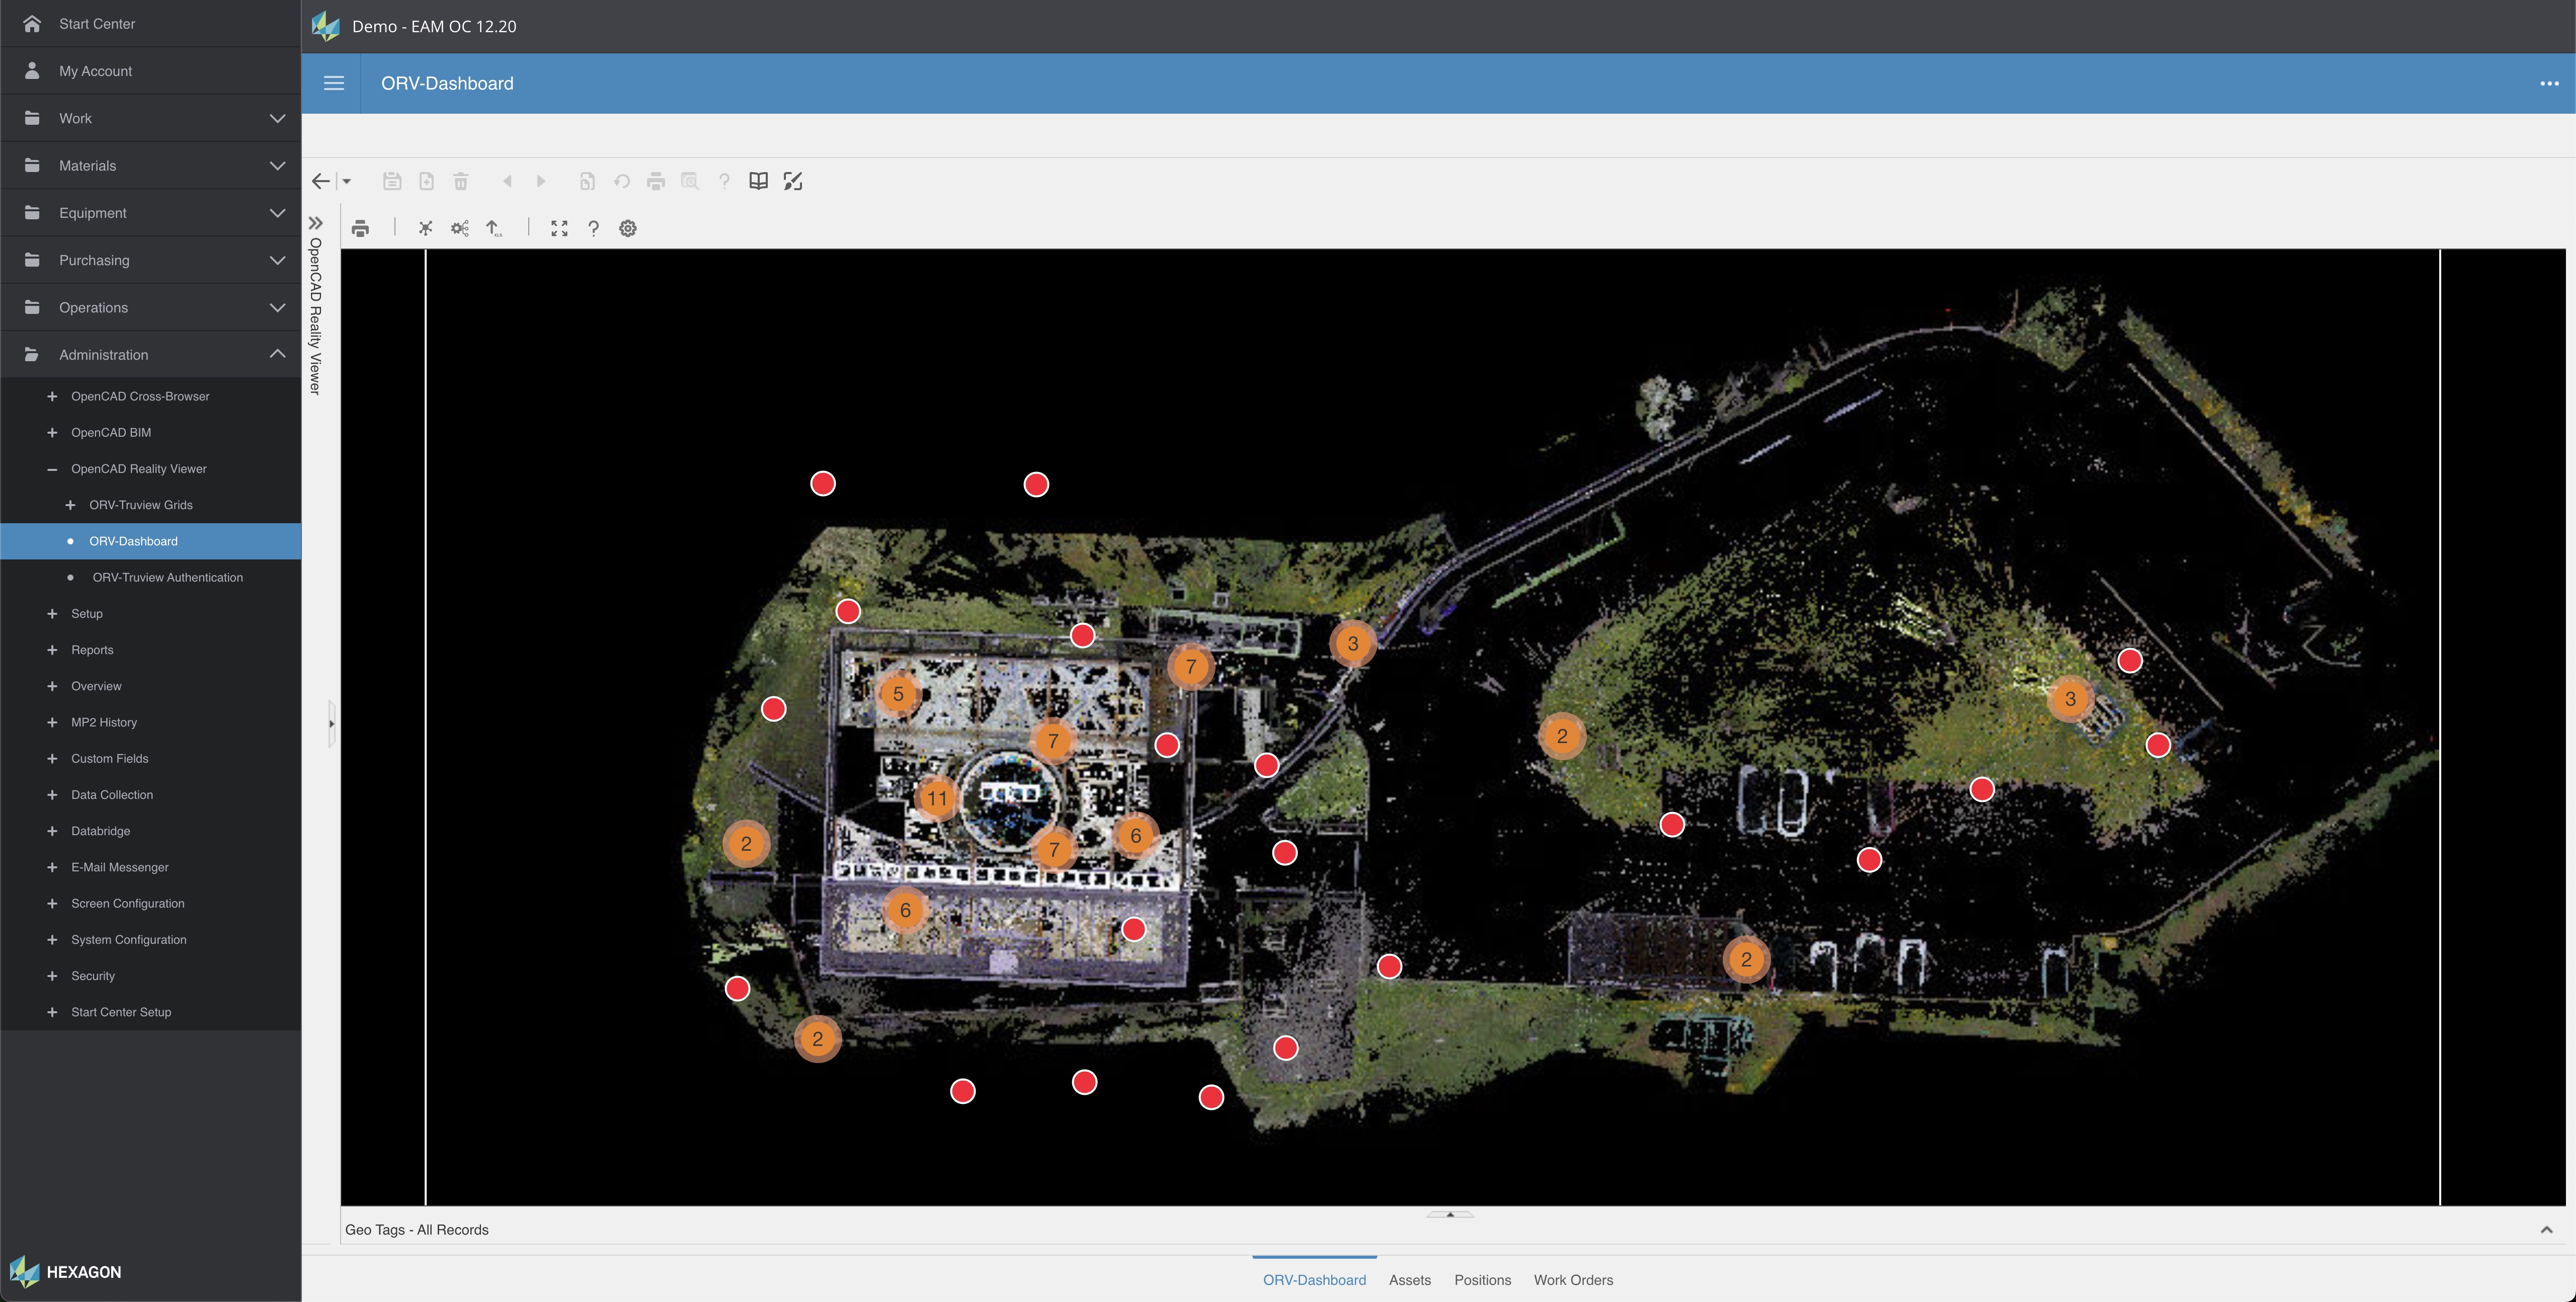Open the back arrow dropdown caret
The width and height of the screenshot is (2576, 1302).
pos(347,181)
